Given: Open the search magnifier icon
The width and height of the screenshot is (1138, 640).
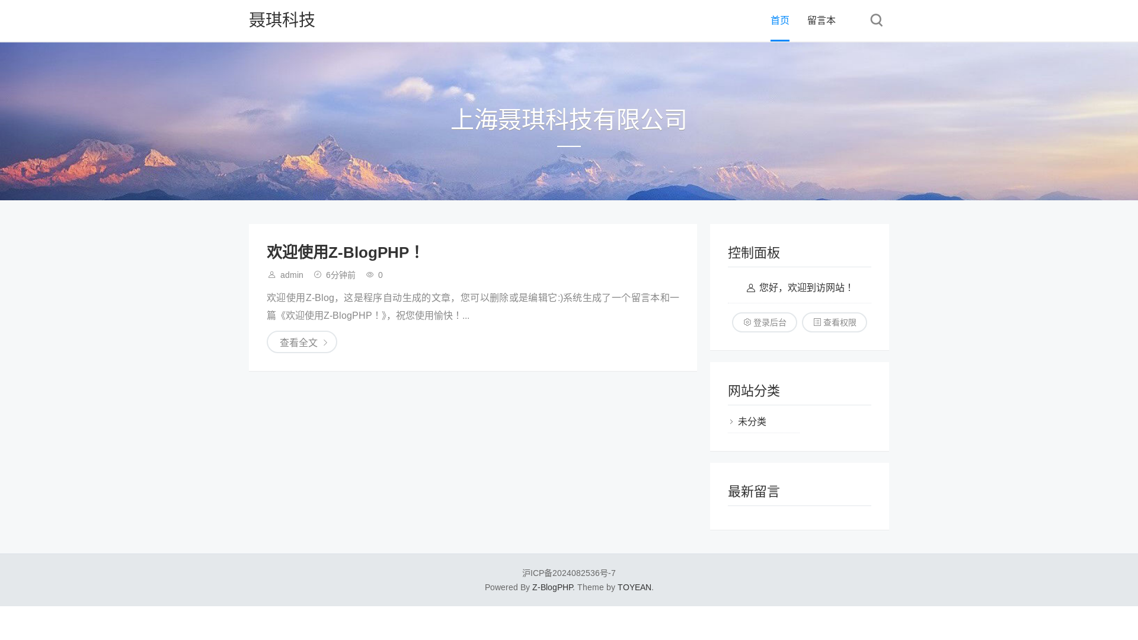Looking at the screenshot, I should [x=876, y=20].
